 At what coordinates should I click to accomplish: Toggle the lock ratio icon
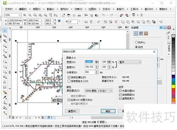coord(59,21)
